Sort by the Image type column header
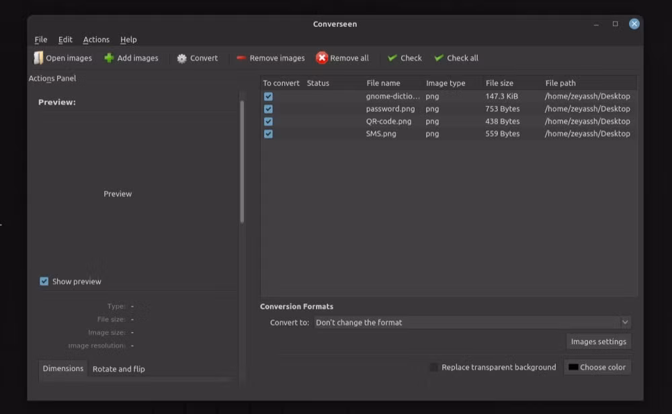The height and width of the screenshot is (414, 672). pyautogui.click(x=446, y=83)
